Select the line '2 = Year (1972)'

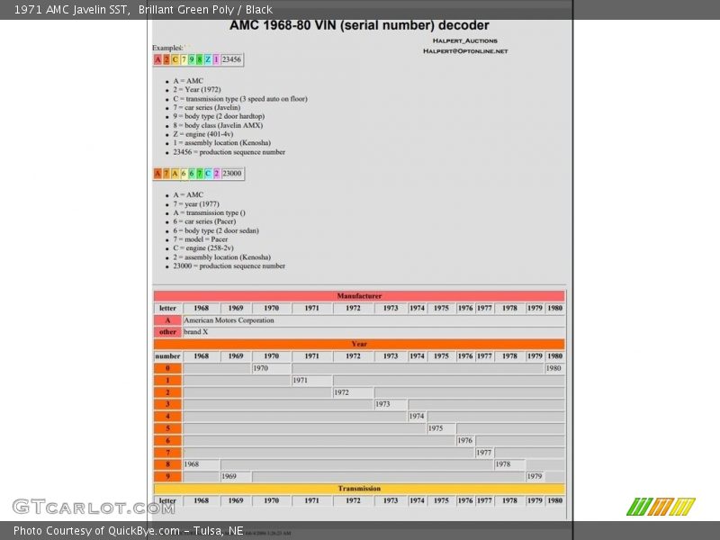click(x=197, y=89)
